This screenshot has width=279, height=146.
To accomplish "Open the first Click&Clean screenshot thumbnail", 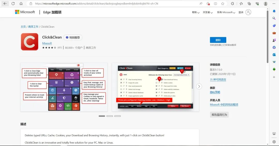I will (64, 87).
